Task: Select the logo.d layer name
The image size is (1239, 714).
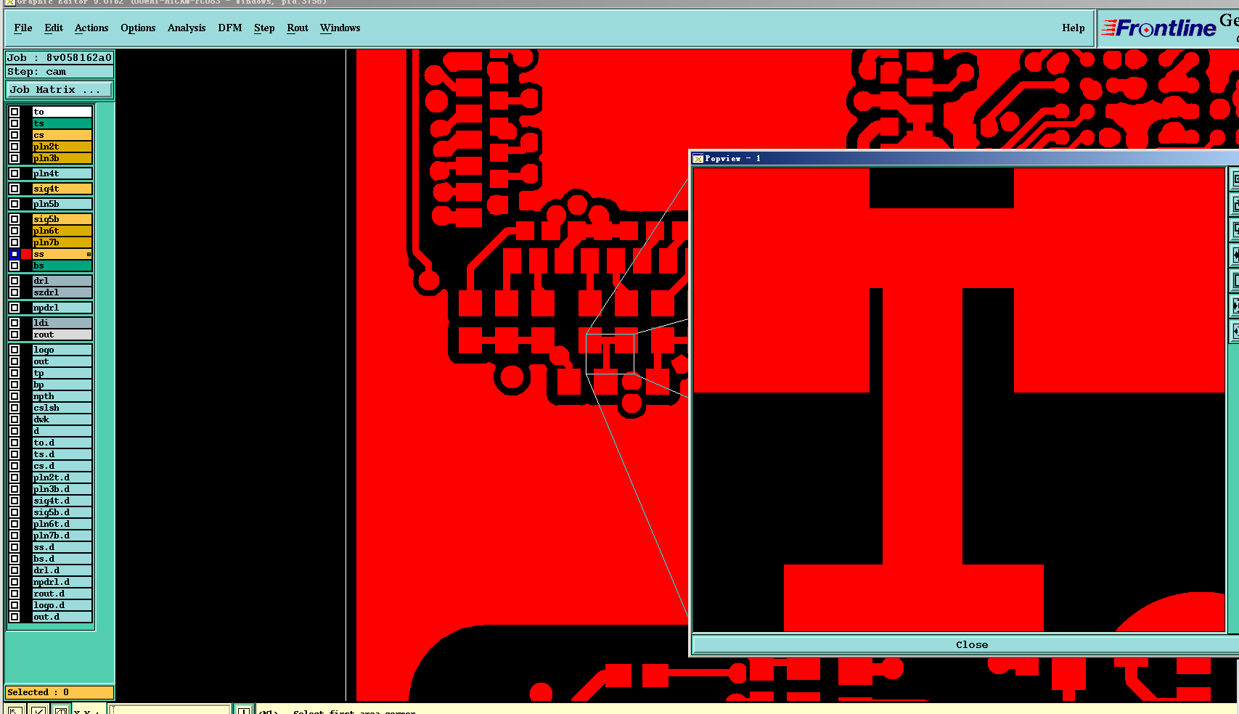Action: click(62, 605)
